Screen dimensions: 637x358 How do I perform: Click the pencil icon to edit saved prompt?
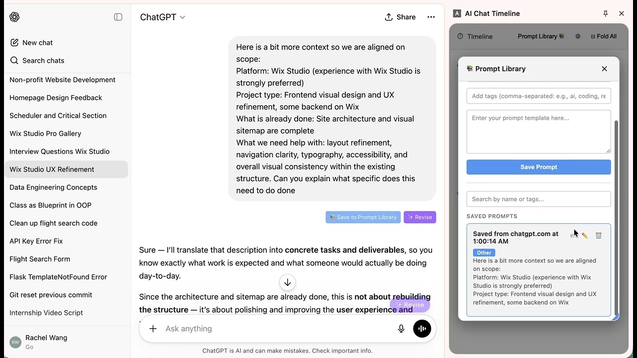tap(585, 236)
